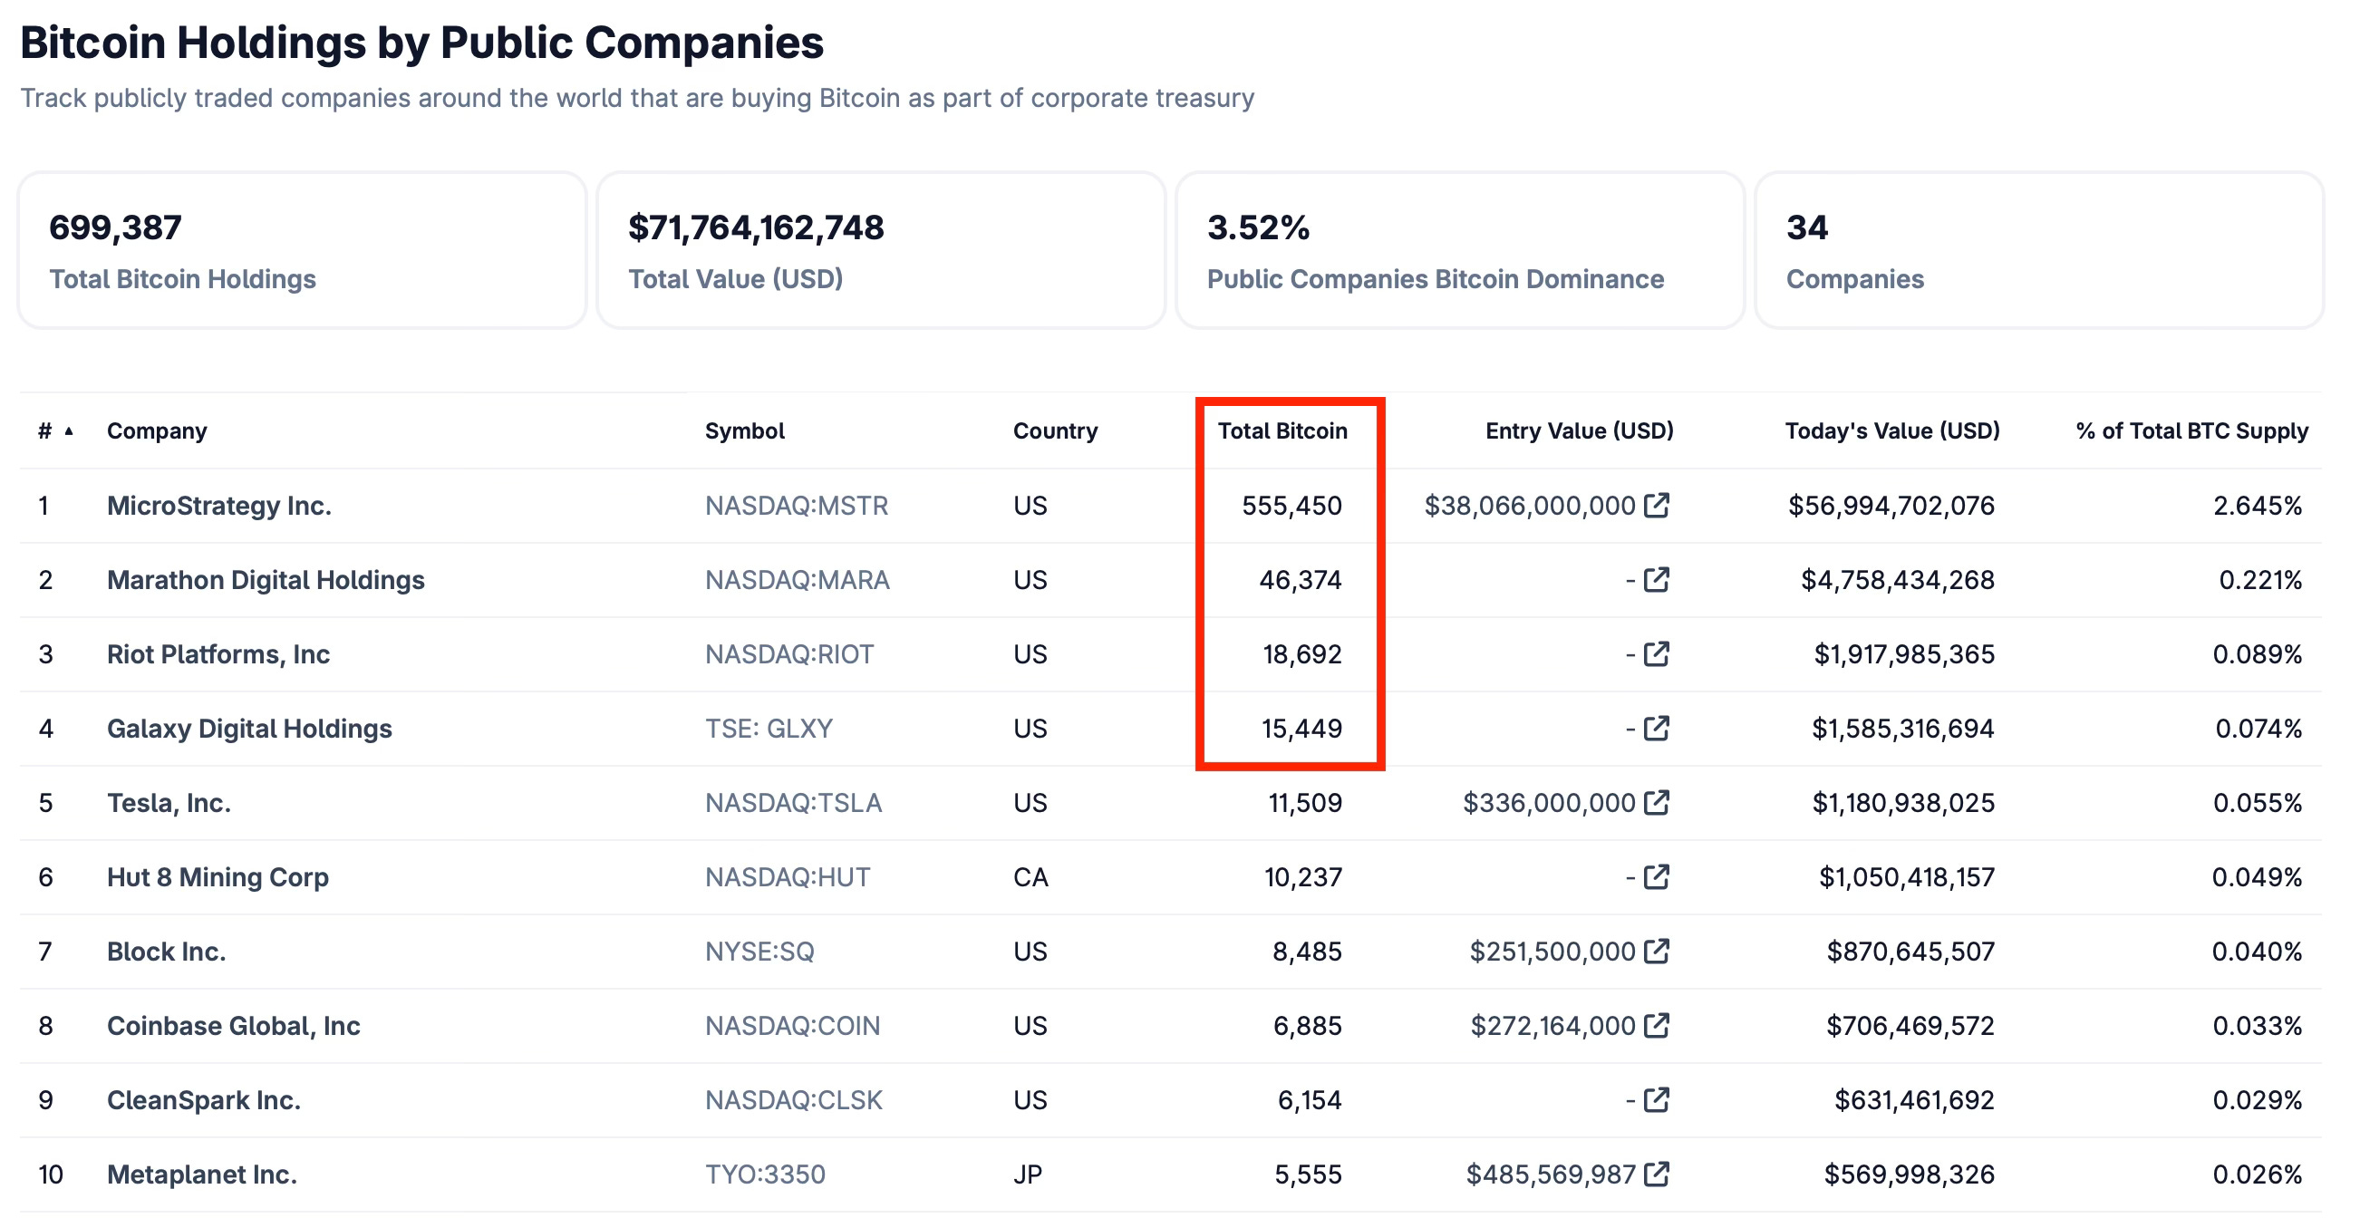Viewport: 2360px width, 1218px height.
Task: Open Coinbase Global external link icon
Action: pyautogui.click(x=1657, y=1025)
